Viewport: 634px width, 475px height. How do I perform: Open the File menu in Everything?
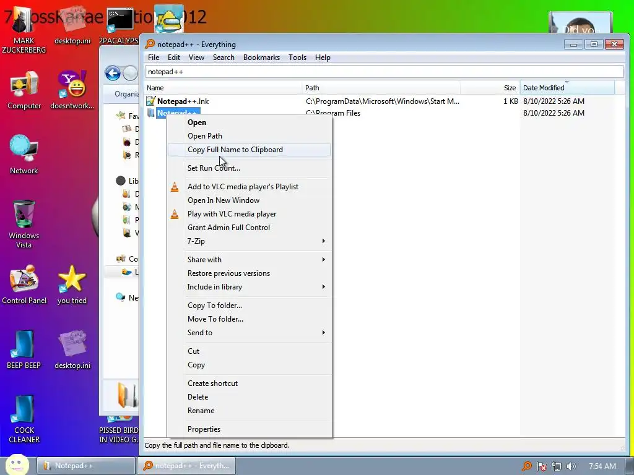154,58
